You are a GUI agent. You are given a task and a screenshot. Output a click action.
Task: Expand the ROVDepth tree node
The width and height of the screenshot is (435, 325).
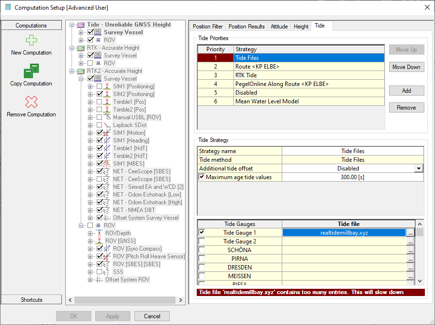coord(90,233)
